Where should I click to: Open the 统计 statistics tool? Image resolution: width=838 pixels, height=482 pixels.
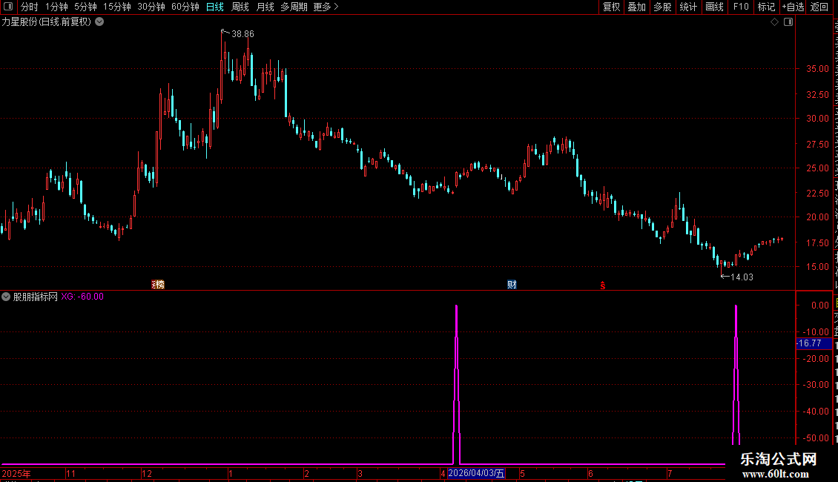687,7
